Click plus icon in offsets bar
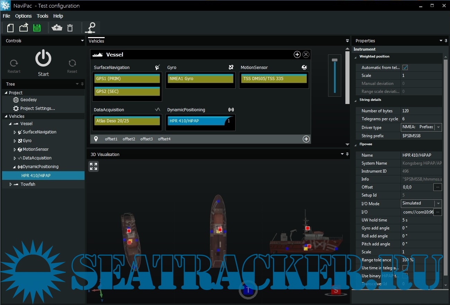450x305 pixels. 306,139
